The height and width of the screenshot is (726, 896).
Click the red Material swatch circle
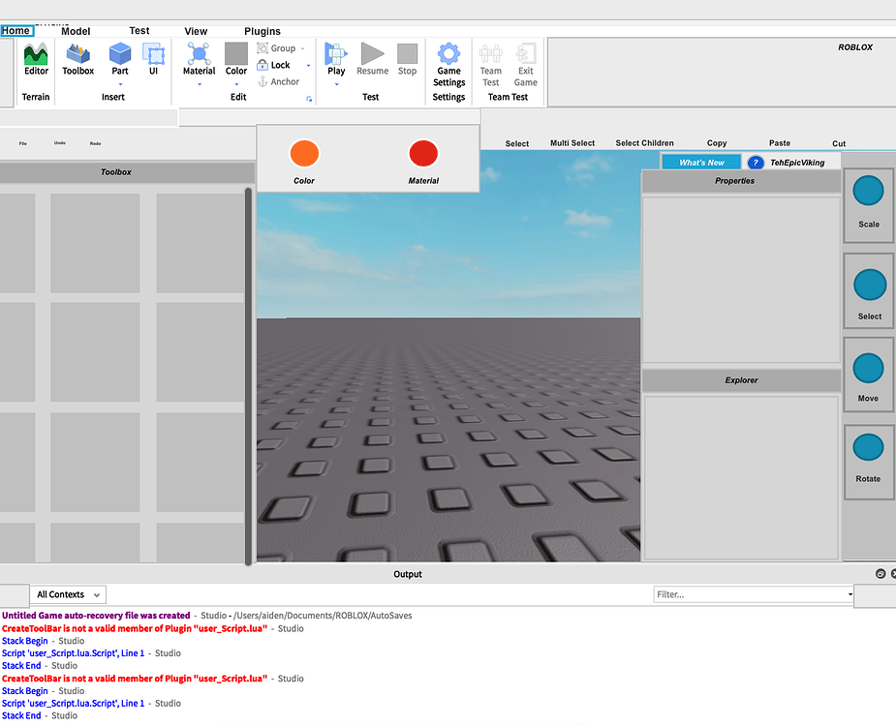423,153
